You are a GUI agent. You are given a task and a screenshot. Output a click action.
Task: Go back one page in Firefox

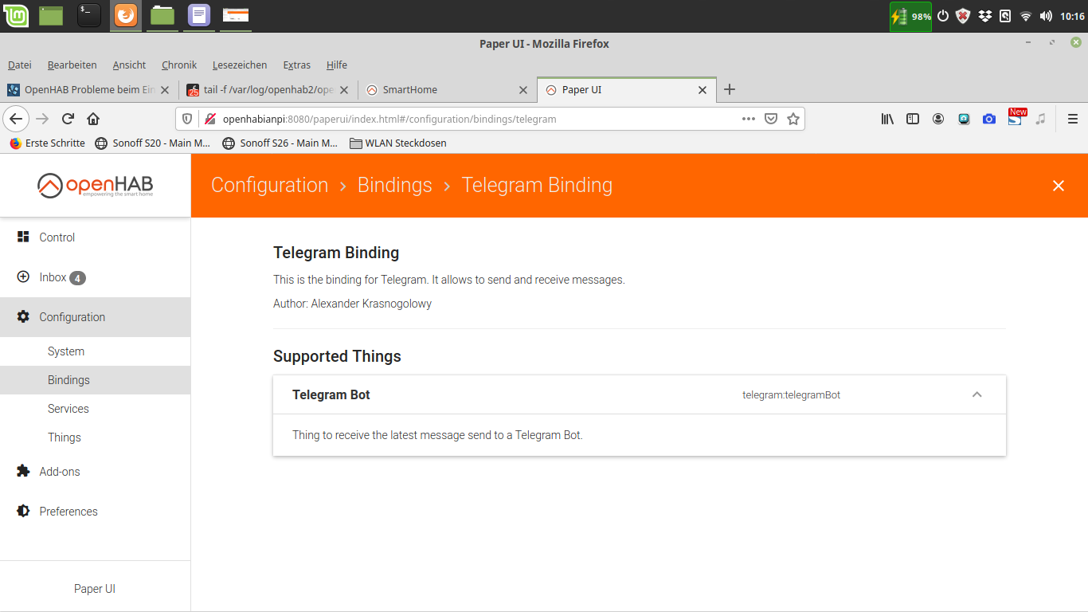click(x=16, y=119)
